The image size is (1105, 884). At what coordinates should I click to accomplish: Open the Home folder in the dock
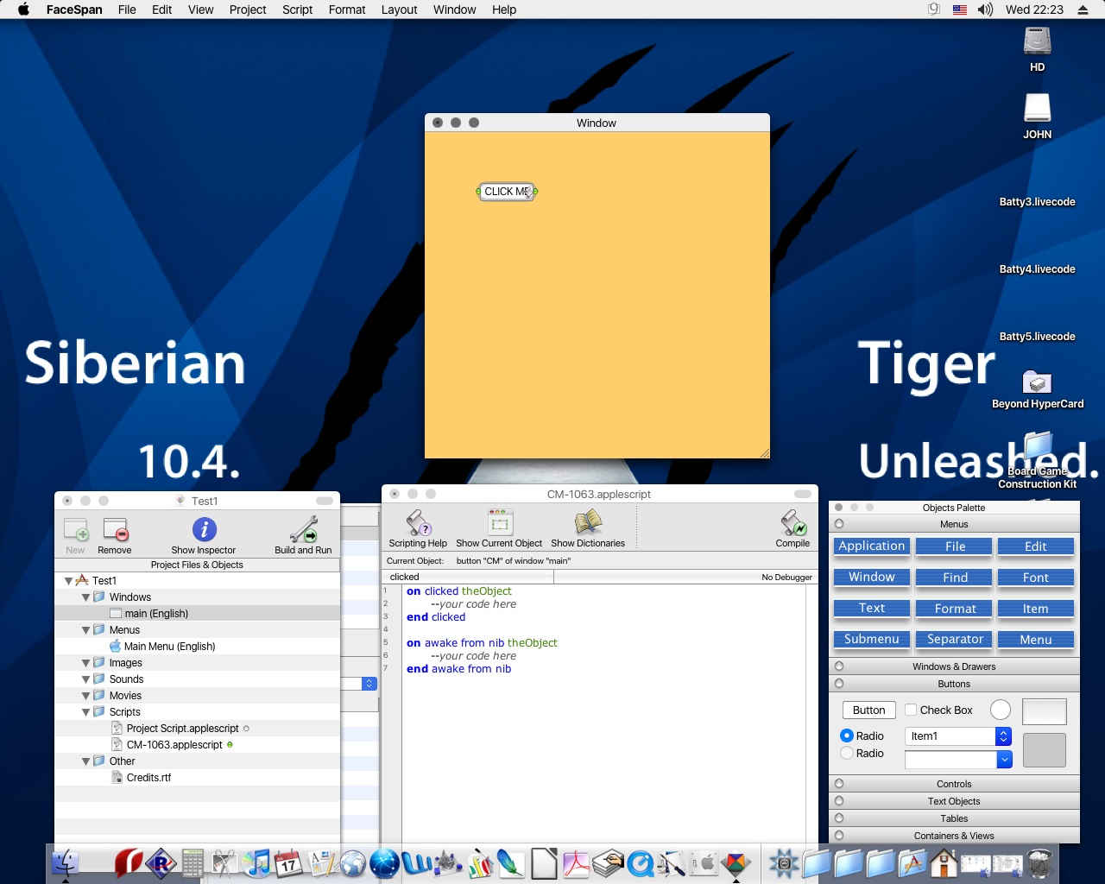coord(944,862)
